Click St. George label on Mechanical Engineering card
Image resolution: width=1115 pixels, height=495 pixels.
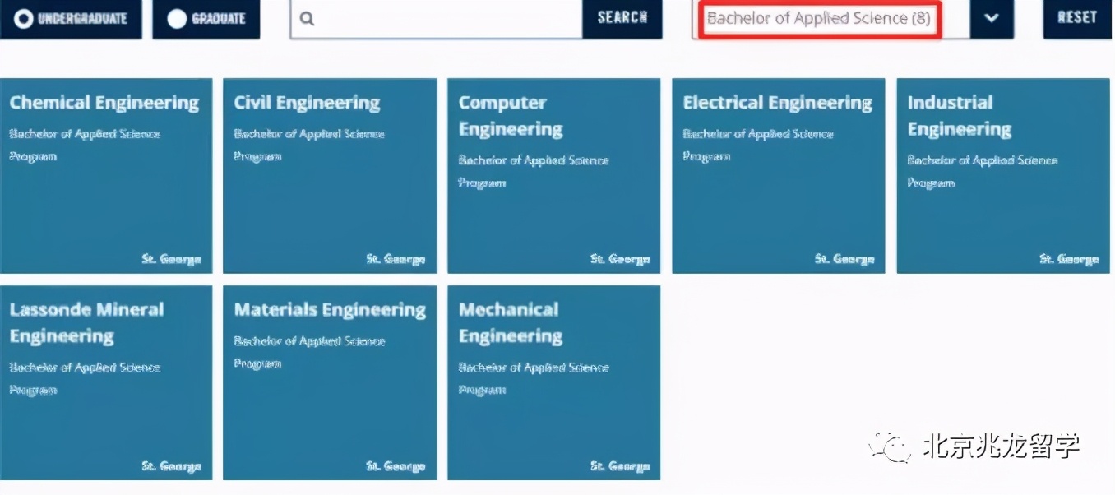click(620, 466)
